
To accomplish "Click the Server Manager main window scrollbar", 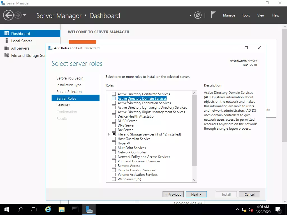I will [285, 85].
